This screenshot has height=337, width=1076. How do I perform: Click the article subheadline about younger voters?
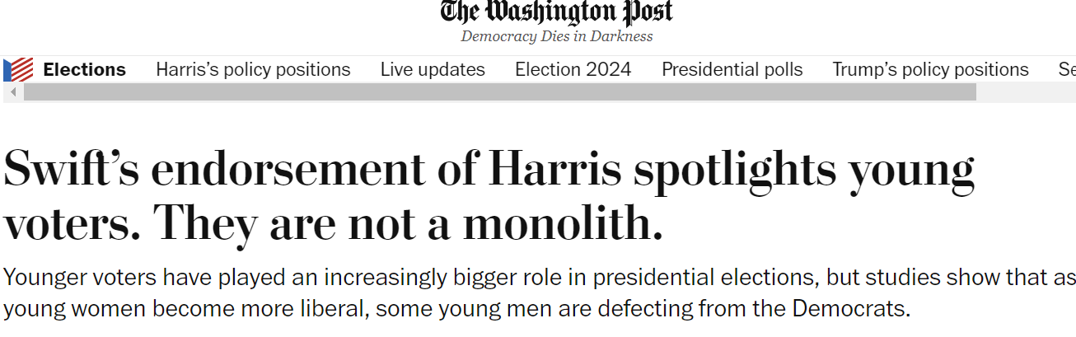tap(540, 293)
